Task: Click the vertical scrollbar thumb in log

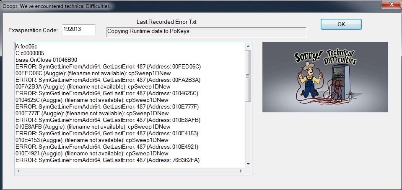Action: pos(248,75)
